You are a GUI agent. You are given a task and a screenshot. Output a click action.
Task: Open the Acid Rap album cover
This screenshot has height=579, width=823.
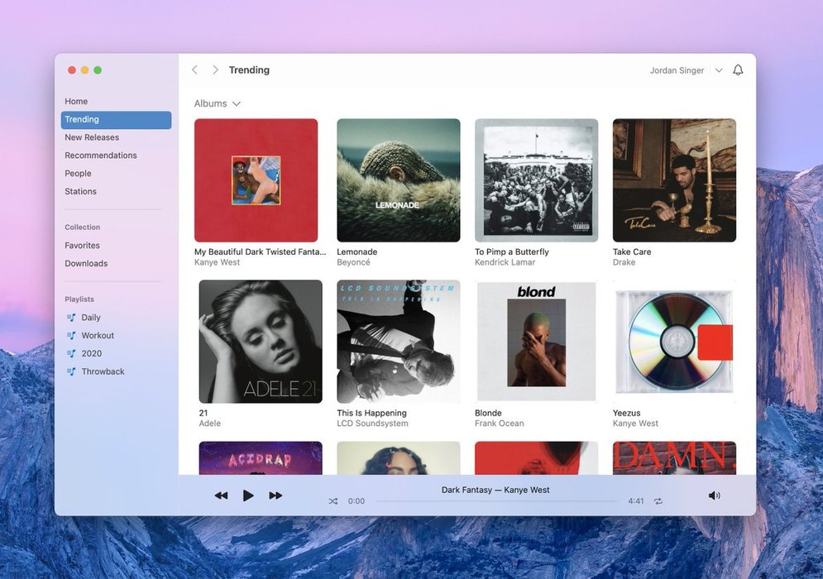(261, 457)
